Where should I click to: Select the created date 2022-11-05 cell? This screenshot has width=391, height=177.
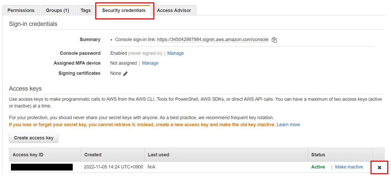pos(113,167)
